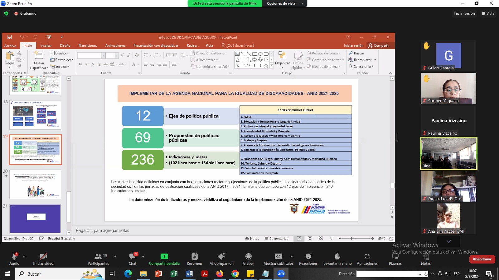Open the Reacciones menu
Viewport: 499px width, 280px height.
pyautogui.click(x=308, y=259)
